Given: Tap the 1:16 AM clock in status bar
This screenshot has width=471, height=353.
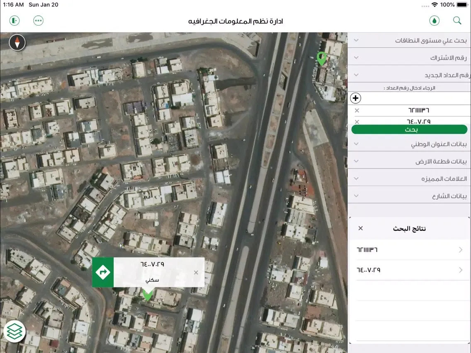Looking at the screenshot, I should [x=13, y=5].
